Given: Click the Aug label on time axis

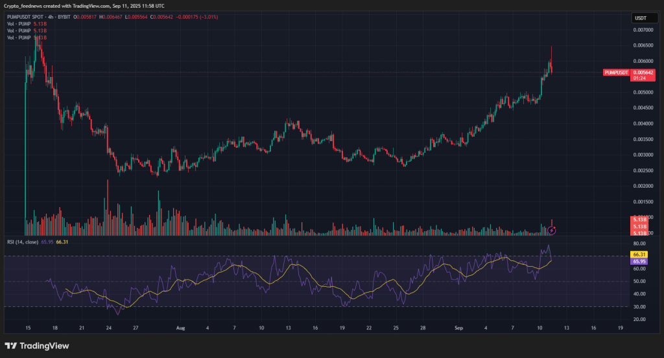Looking at the screenshot, I should (x=180, y=329).
